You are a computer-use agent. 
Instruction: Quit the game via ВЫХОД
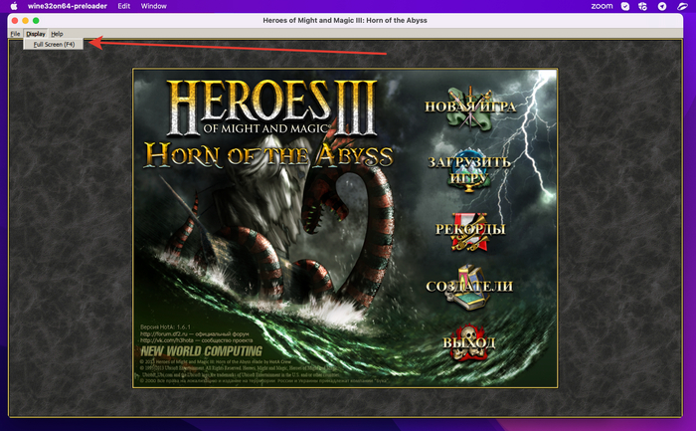coord(468,342)
